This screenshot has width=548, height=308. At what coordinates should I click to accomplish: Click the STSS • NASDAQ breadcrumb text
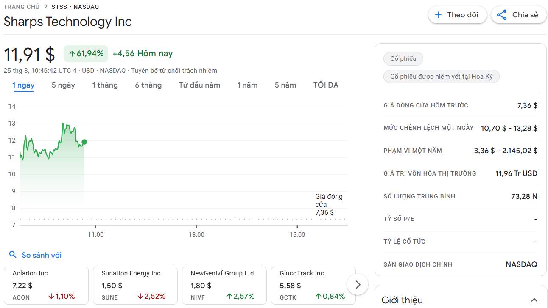coord(75,7)
